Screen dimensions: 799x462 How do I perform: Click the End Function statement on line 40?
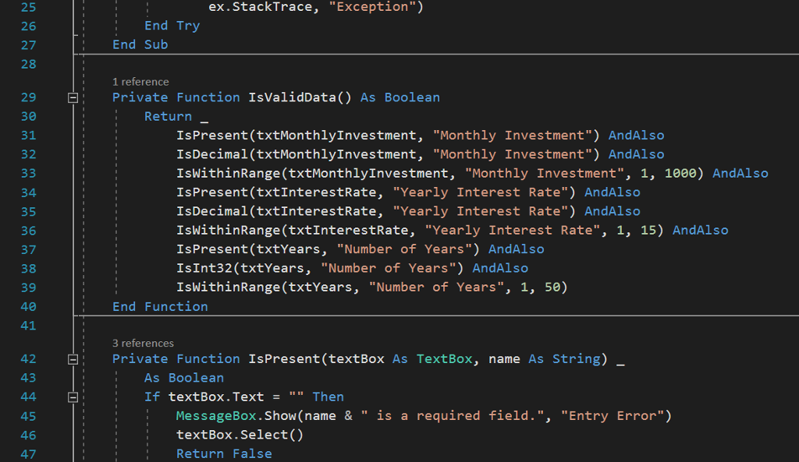pos(160,306)
